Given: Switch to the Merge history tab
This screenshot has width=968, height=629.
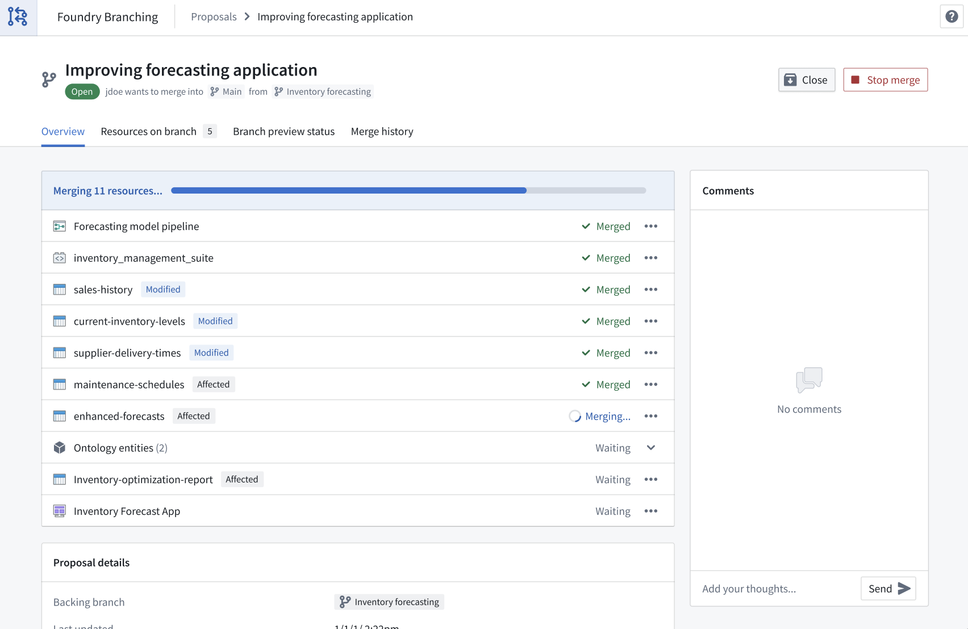Looking at the screenshot, I should click(382, 131).
